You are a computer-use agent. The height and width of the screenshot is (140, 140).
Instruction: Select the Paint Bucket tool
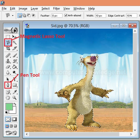15,67
